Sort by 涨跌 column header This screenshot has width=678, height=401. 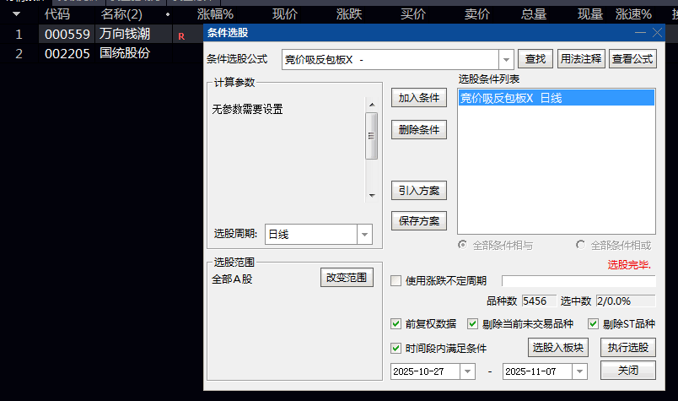[x=349, y=14]
